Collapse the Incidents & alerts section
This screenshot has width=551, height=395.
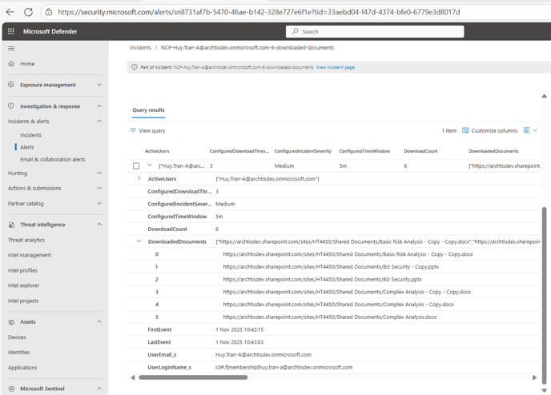pyautogui.click(x=99, y=122)
